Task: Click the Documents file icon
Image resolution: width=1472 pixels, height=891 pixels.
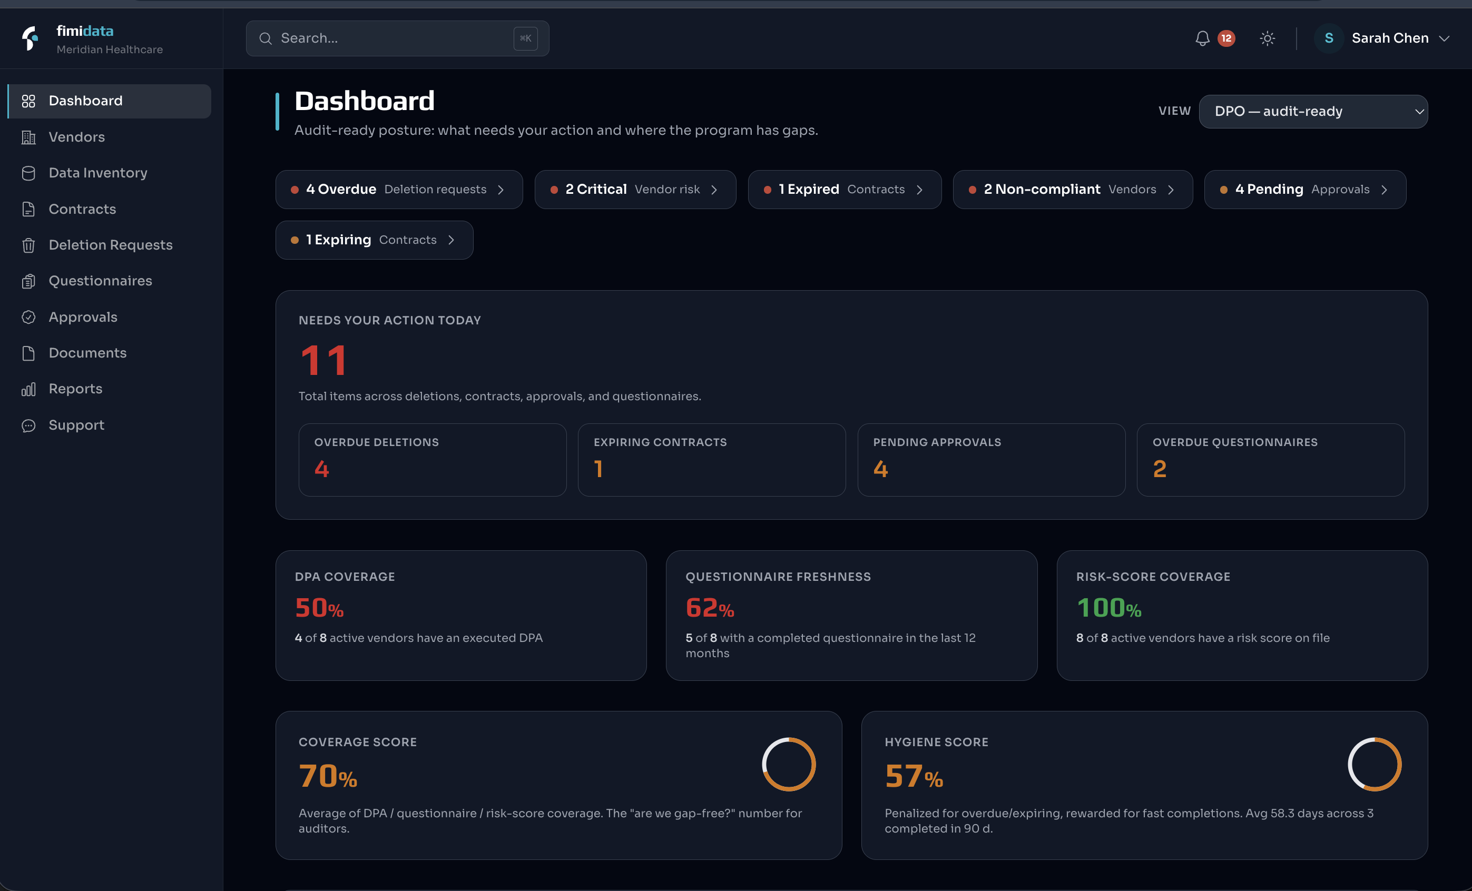Action: click(x=28, y=353)
